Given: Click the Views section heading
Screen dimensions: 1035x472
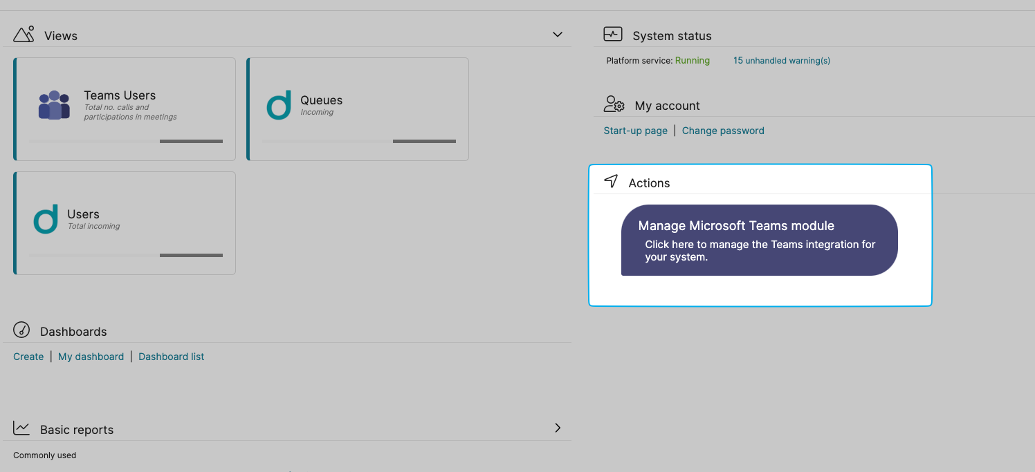Looking at the screenshot, I should pyautogui.click(x=61, y=36).
